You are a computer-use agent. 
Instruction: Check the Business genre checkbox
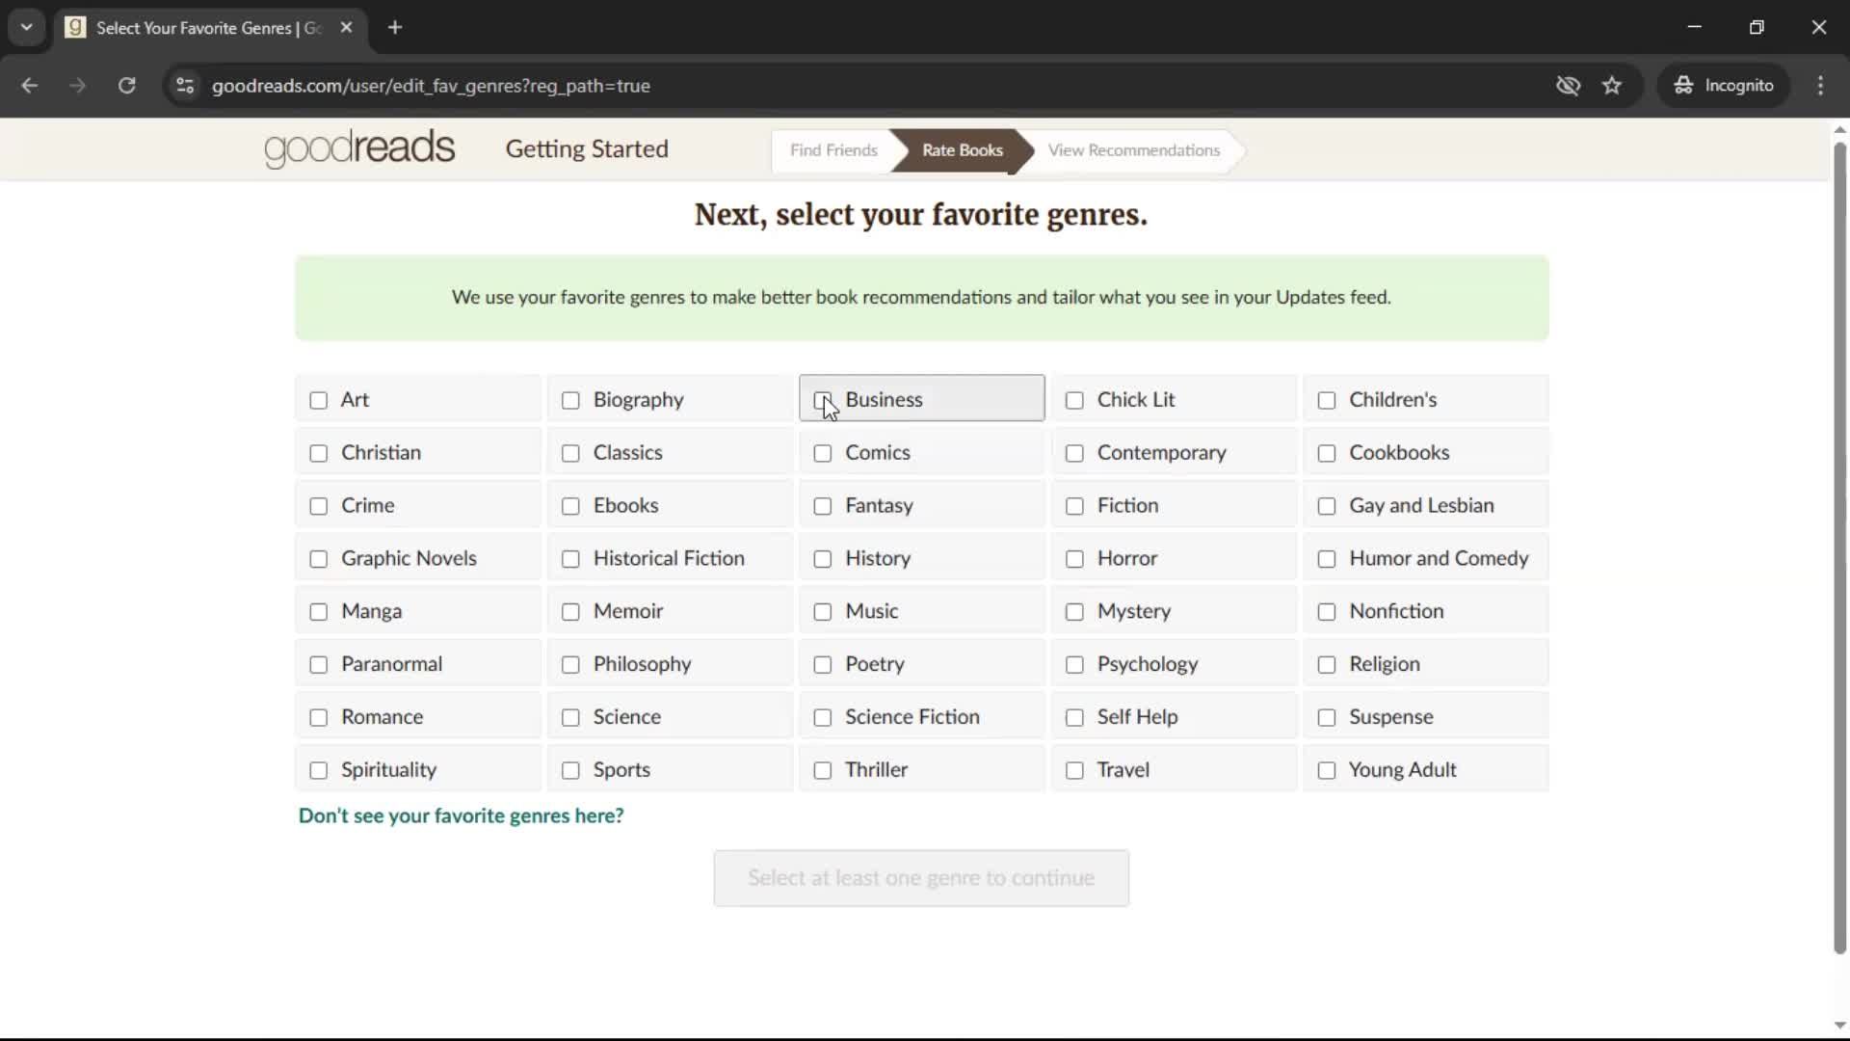click(823, 400)
